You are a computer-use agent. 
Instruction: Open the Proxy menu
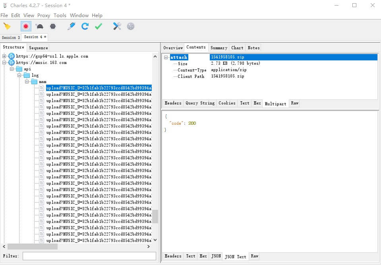(44, 15)
